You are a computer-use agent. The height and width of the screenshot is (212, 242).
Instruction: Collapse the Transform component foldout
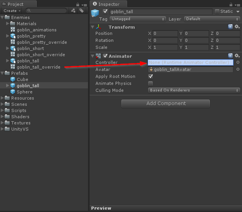coord(92,27)
